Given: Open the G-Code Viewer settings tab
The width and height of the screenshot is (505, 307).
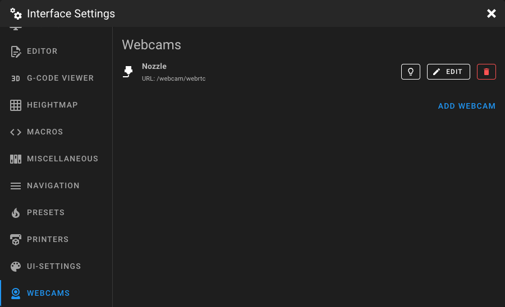Looking at the screenshot, I should point(56,78).
